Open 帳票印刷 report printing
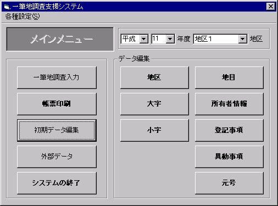 57,104
